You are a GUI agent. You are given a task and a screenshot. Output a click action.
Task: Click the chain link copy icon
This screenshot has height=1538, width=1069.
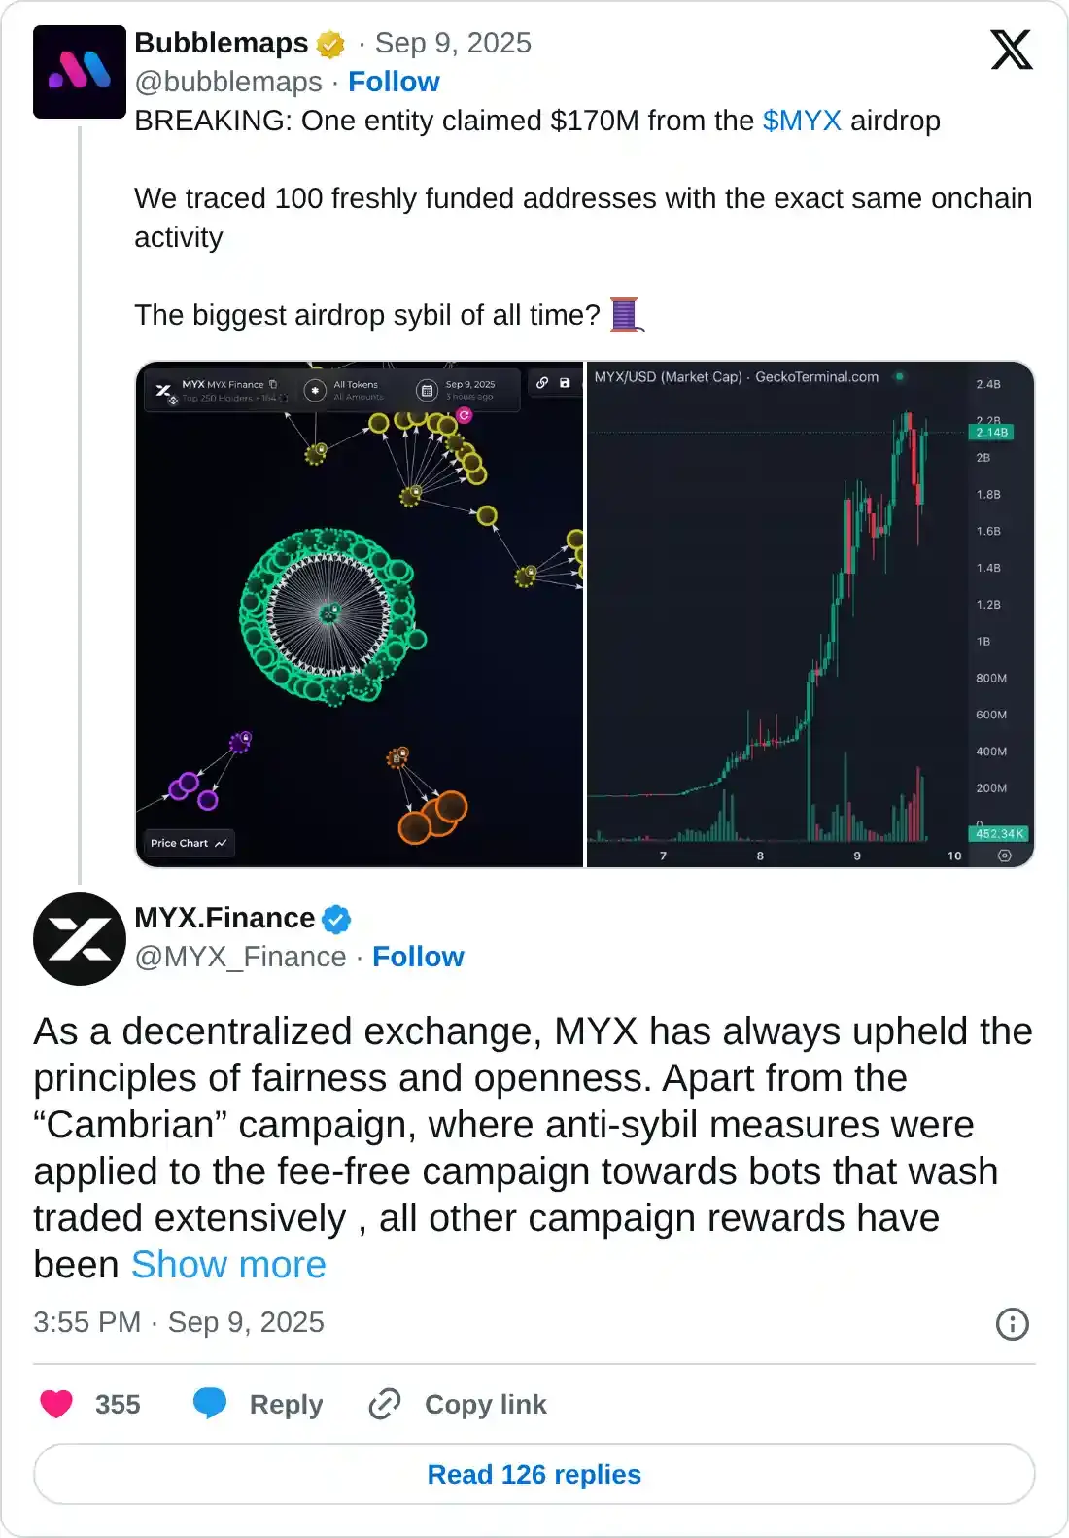(385, 1404)
